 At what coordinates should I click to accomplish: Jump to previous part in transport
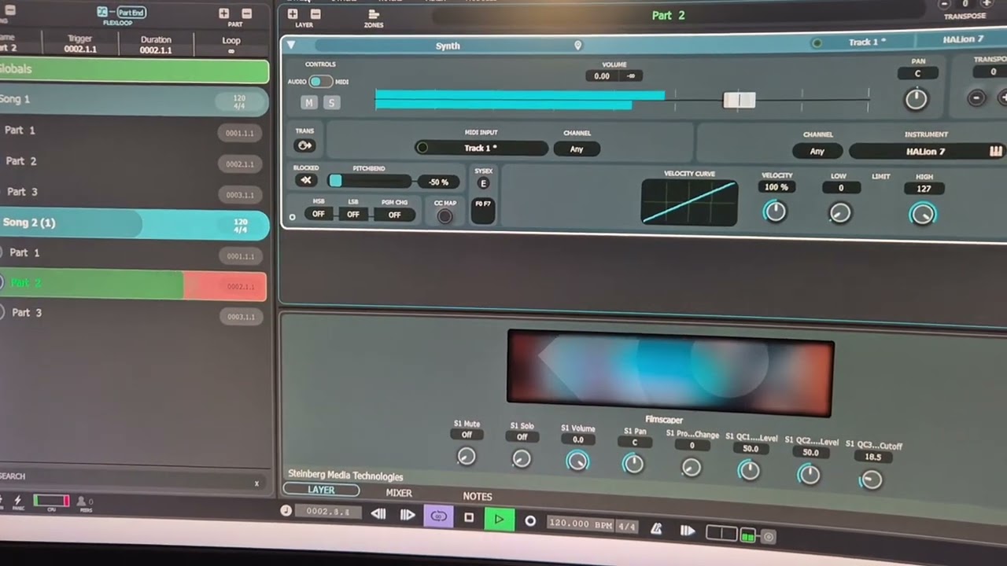378,514
